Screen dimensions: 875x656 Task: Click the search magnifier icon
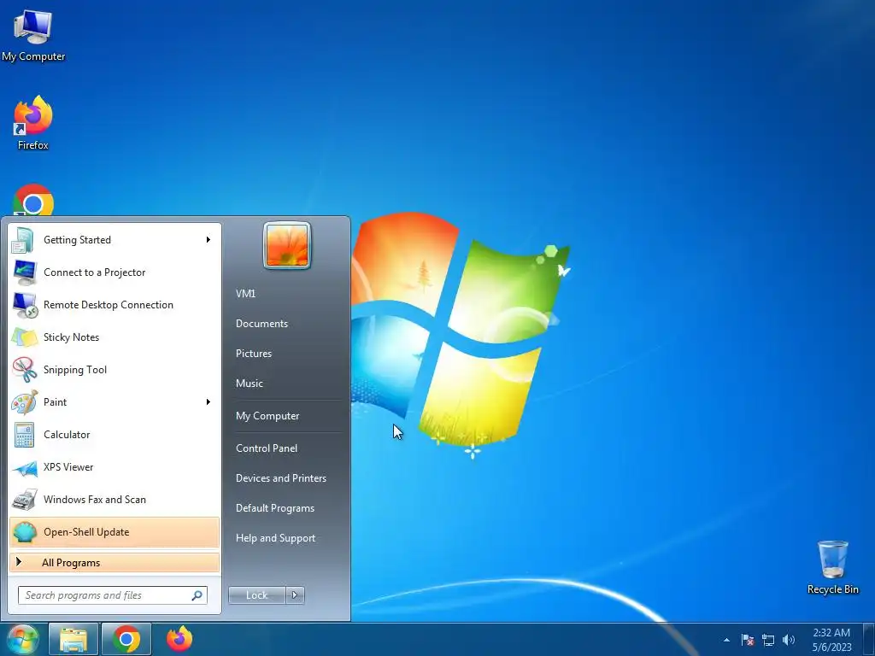tap(197, 595)
